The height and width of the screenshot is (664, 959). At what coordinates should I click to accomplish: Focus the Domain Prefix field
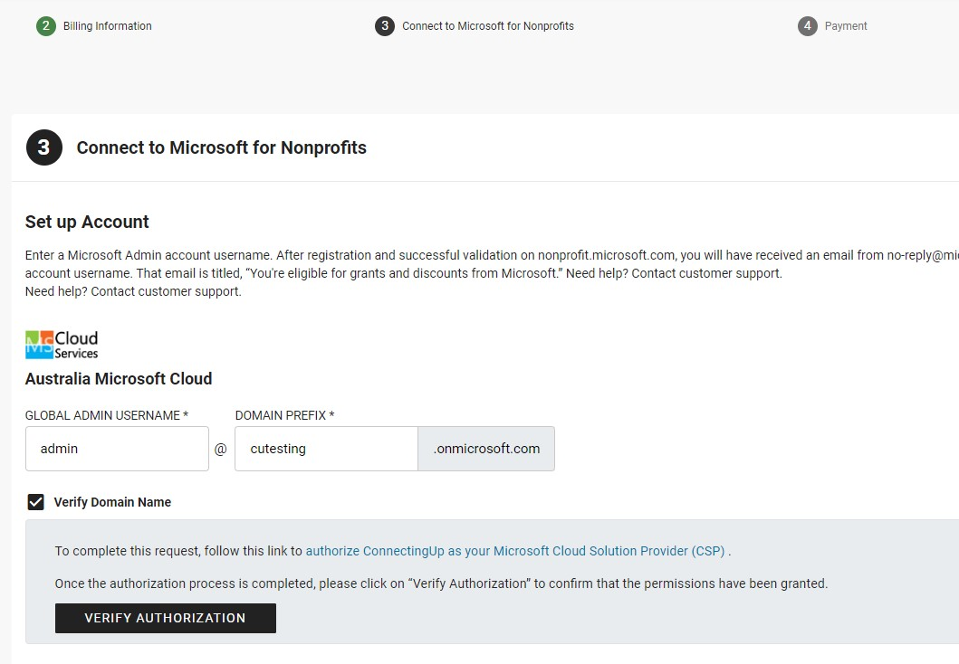click(x=326, y=449)
